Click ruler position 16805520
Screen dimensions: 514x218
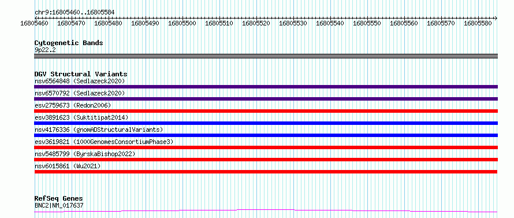[x=256, y=23]
